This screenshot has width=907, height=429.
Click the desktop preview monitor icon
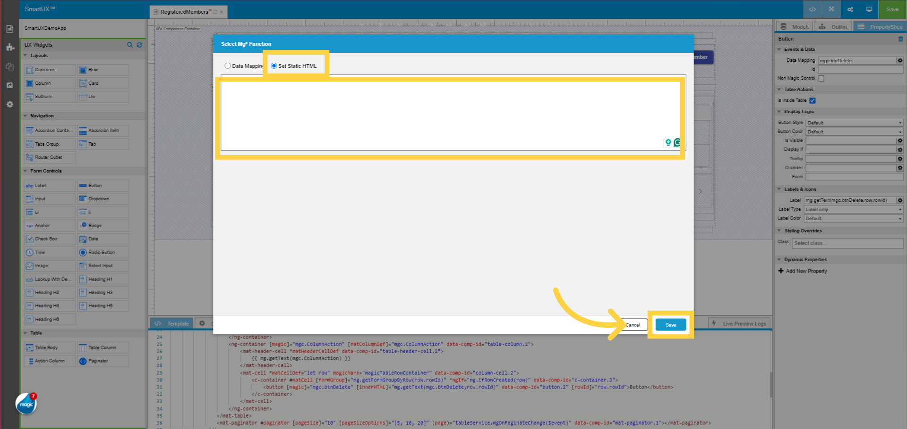869,9
